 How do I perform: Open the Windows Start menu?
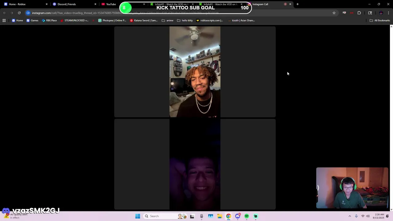[138, 216]
